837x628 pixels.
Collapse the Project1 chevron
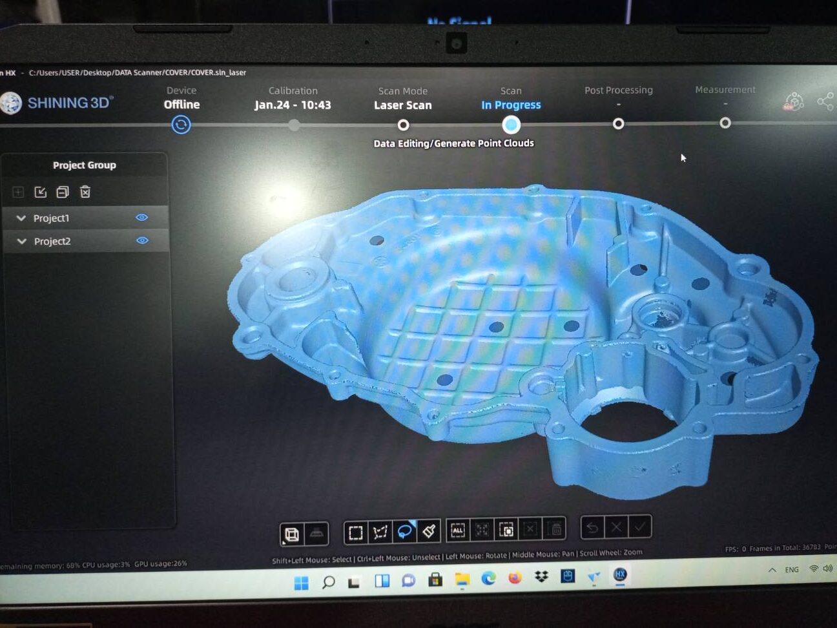pyautogui.click(x=21, y=218)
